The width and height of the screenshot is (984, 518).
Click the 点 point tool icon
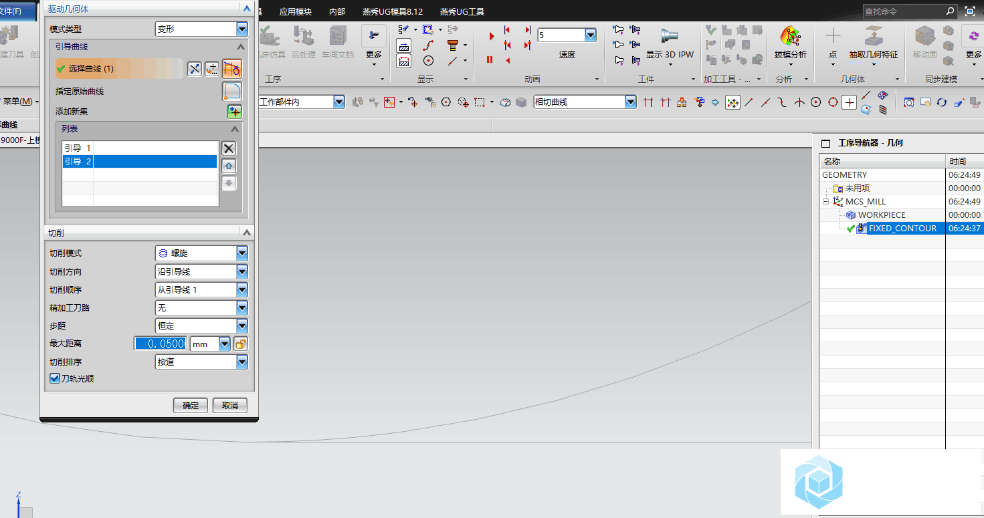833,36
